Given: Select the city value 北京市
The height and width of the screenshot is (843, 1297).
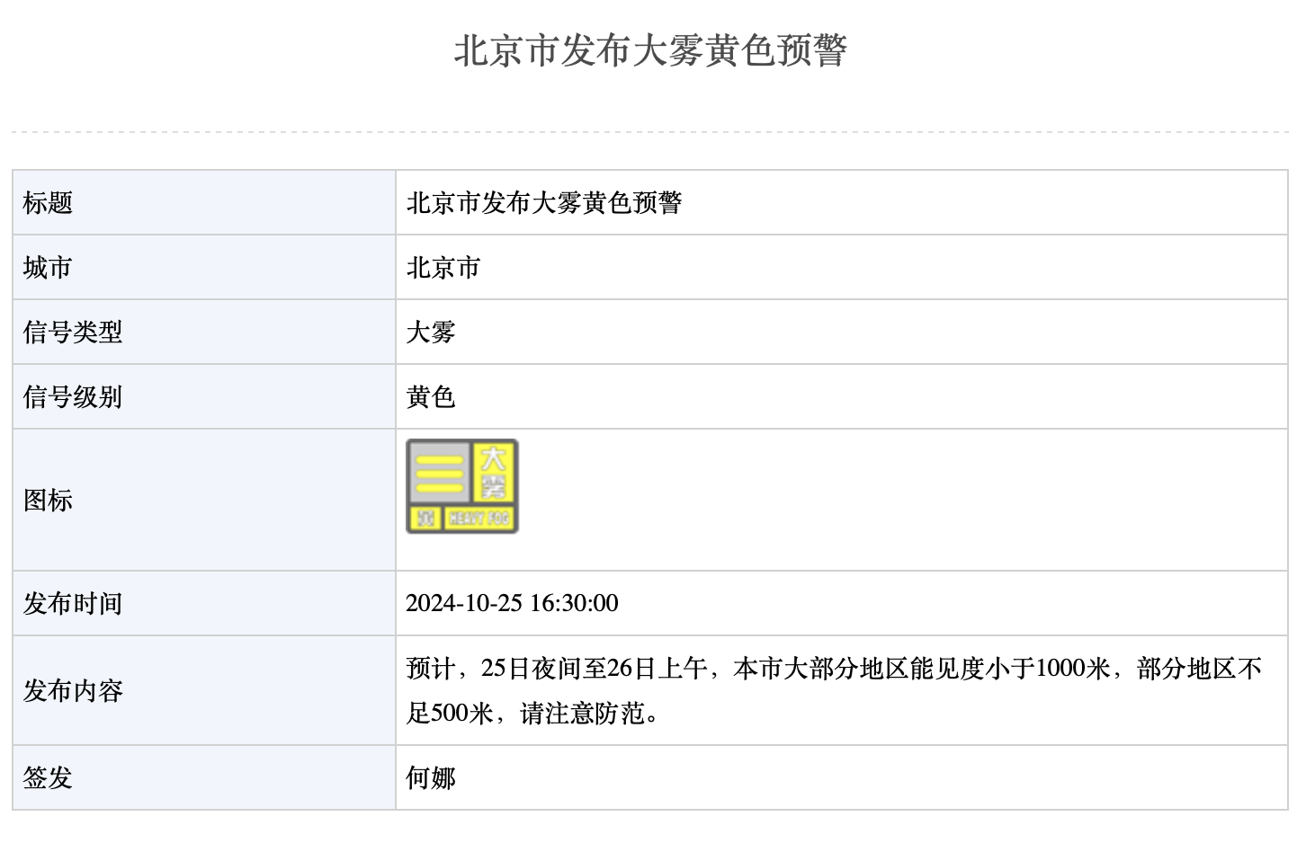Looking at the screenshot, I should click(x=443, y=268).
